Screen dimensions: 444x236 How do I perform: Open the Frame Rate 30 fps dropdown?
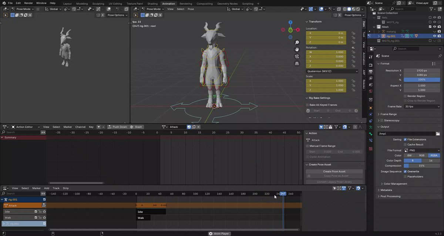click(x=422, y=107)
